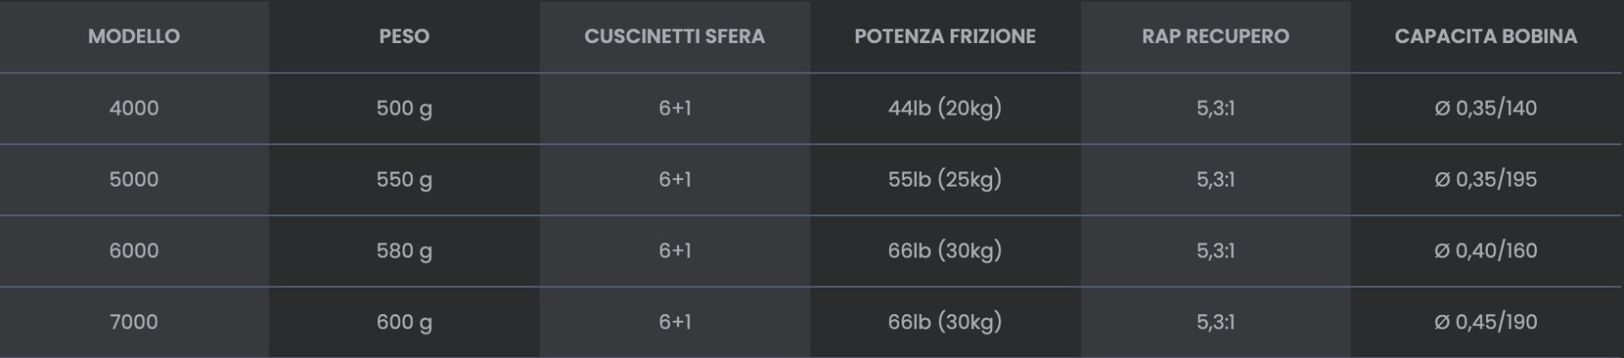1624x358 pixels.
Task: Click the PESO column header
Action: click(404, 36)
